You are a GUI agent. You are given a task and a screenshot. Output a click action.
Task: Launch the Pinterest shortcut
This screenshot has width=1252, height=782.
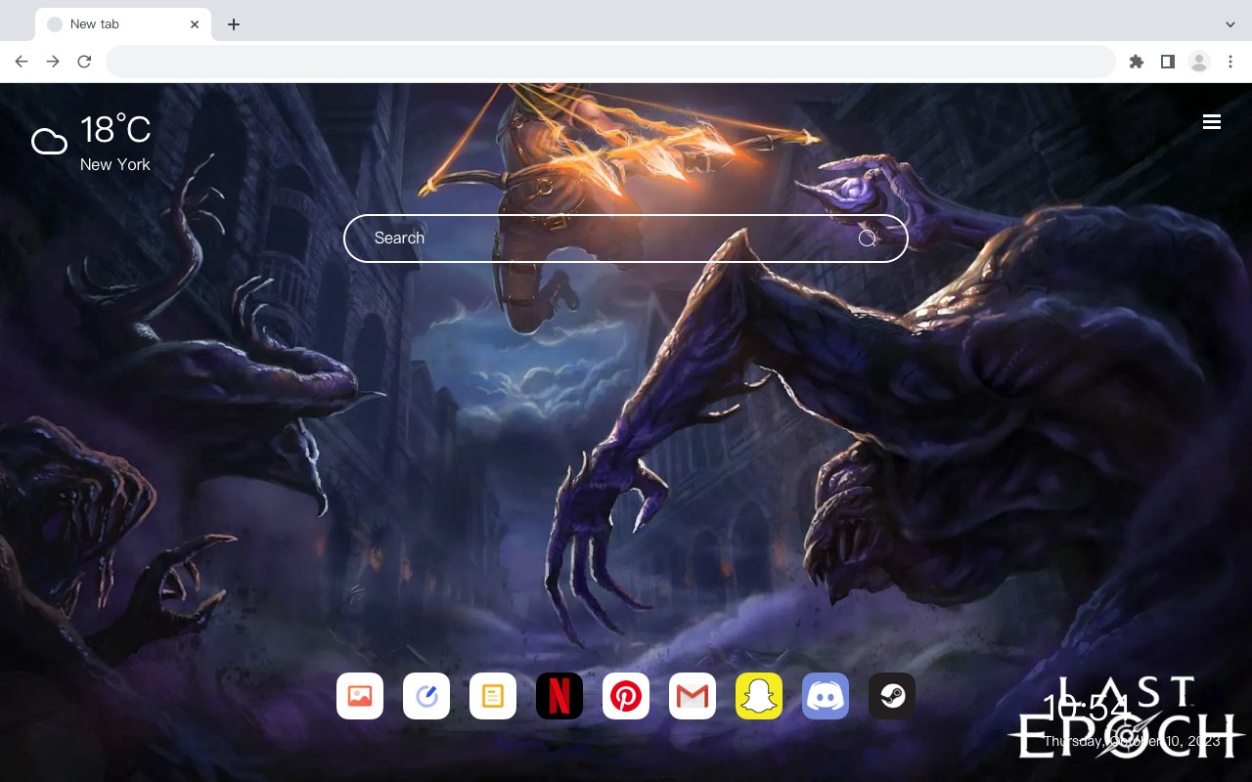click(626, 696)
